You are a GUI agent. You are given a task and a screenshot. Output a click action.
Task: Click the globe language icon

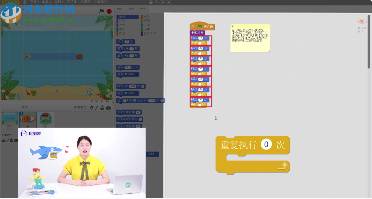[25, 2]
